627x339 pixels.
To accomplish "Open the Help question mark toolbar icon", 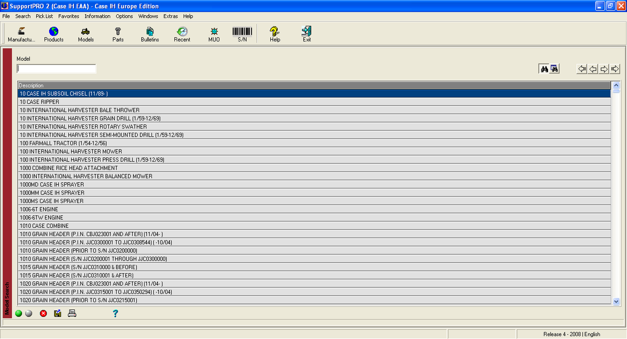I will pos(275,34).
